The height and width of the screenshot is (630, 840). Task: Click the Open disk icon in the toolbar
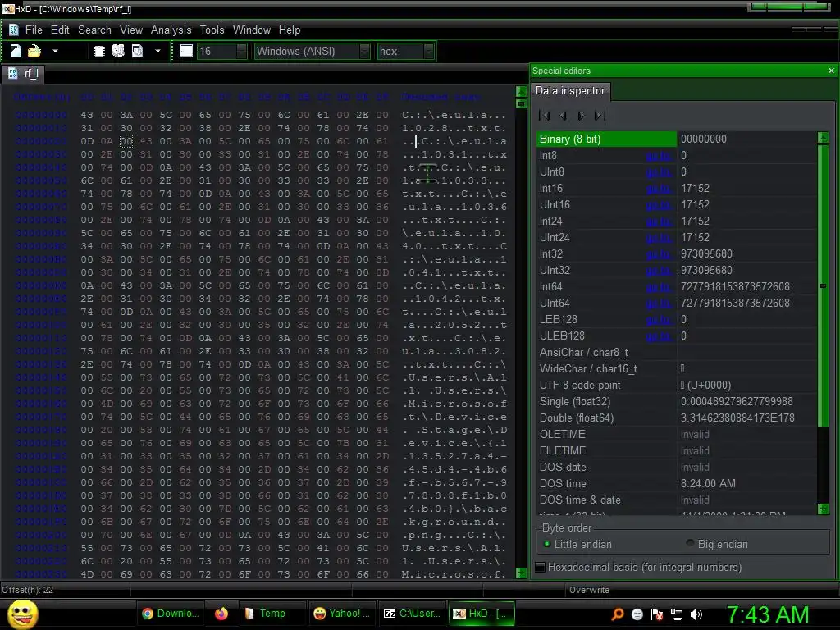pos(118,51)
